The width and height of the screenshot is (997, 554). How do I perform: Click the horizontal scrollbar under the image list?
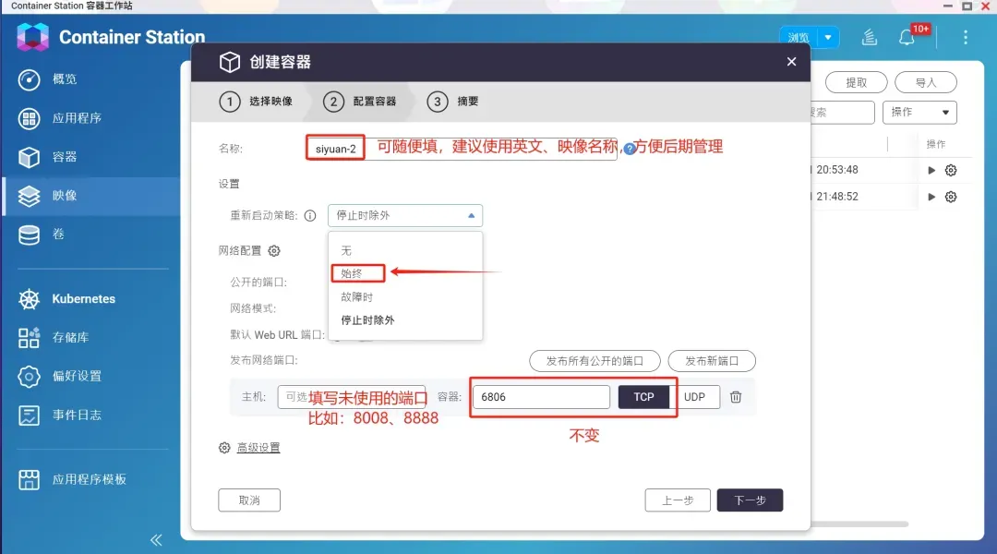859,524
